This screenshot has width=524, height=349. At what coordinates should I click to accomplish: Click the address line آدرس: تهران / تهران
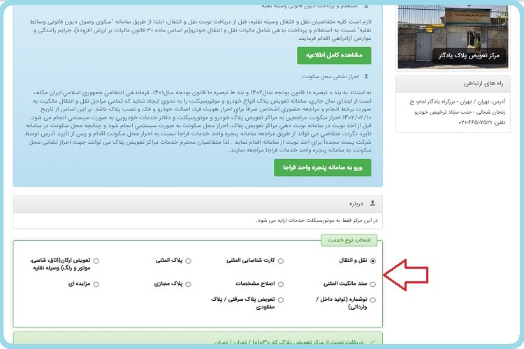458,101
